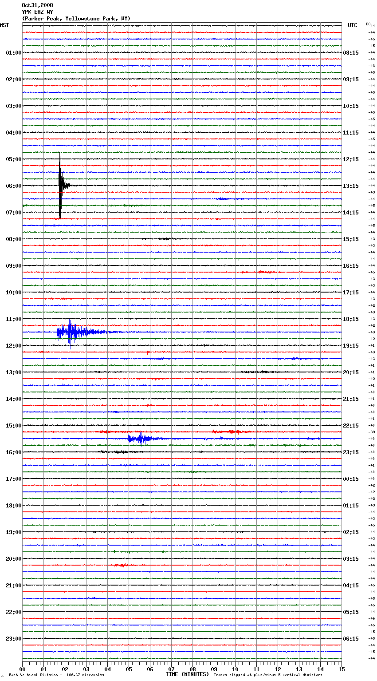Click the 19:00 MST hour label
The image size is (377, 681).
click(x=14, y=532)
